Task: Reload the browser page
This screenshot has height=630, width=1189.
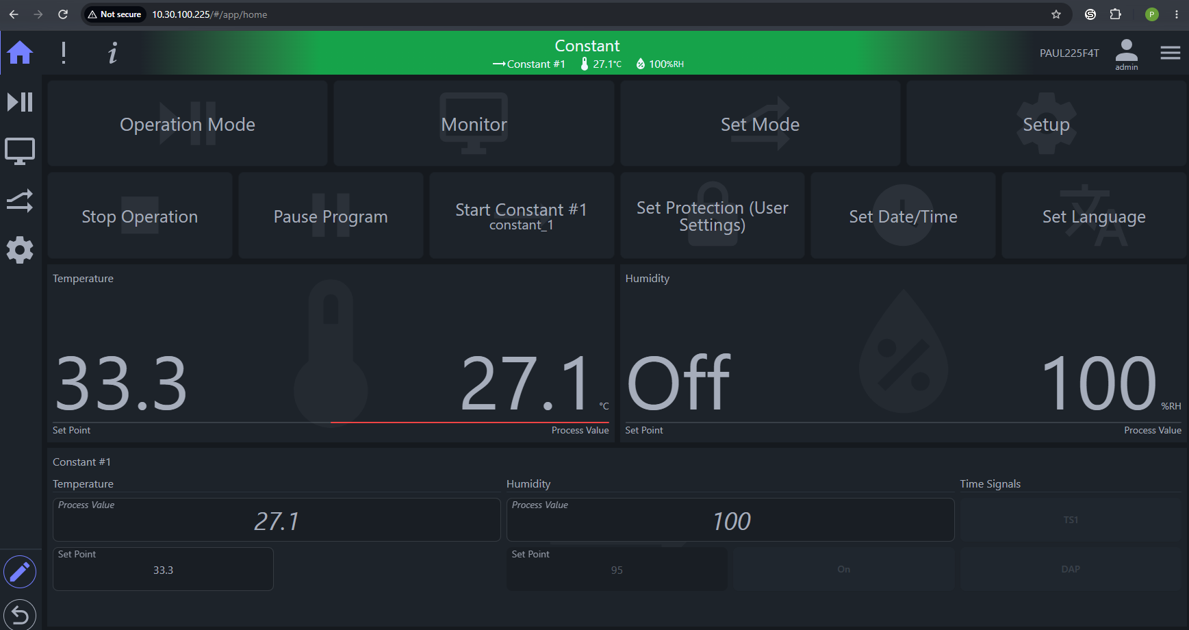Action: coord(63,14)
